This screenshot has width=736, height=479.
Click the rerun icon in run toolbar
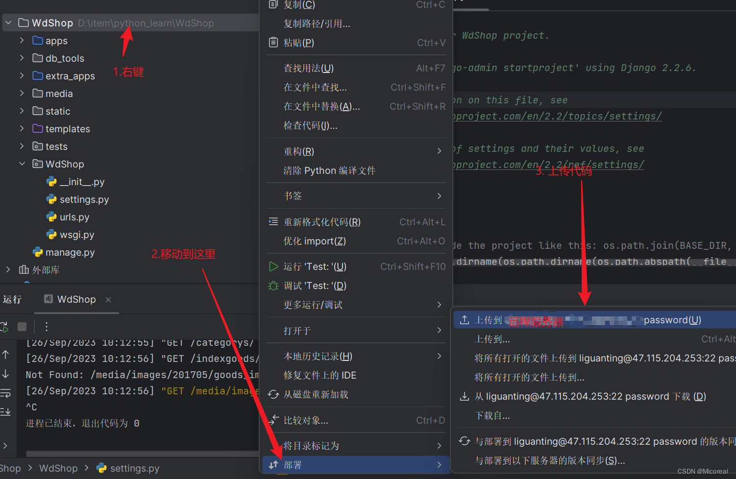click(x=4, y=327)
